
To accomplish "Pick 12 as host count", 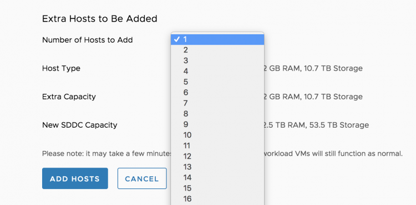I will click(217, 156).
